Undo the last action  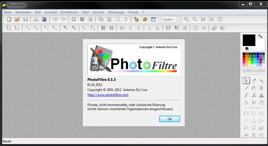point(55,19)
